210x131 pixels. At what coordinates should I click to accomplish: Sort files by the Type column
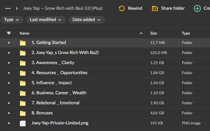pyautogui.click(x=186, y=33)
